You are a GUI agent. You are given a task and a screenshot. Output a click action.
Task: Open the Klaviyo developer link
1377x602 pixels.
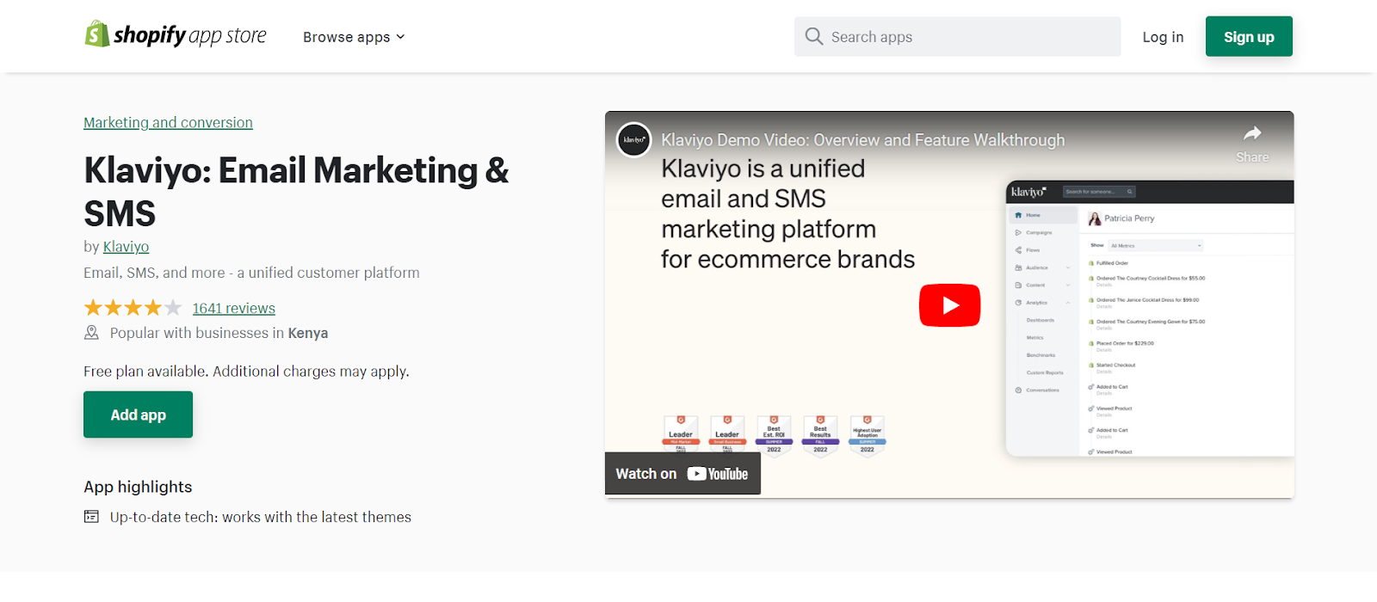pyautogui.click(x=126, y=247)
